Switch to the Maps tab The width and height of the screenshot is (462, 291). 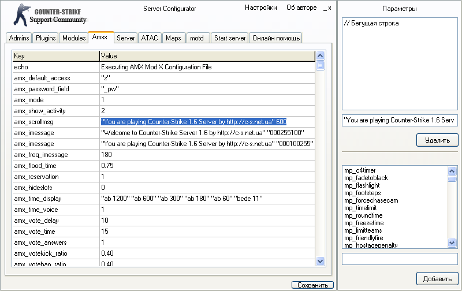[x=174, y=38]
